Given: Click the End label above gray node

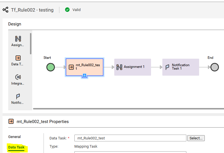Looking at the screenshot, I should 210,58.
